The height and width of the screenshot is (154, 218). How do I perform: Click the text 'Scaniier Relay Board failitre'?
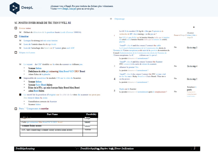[40, 85]
